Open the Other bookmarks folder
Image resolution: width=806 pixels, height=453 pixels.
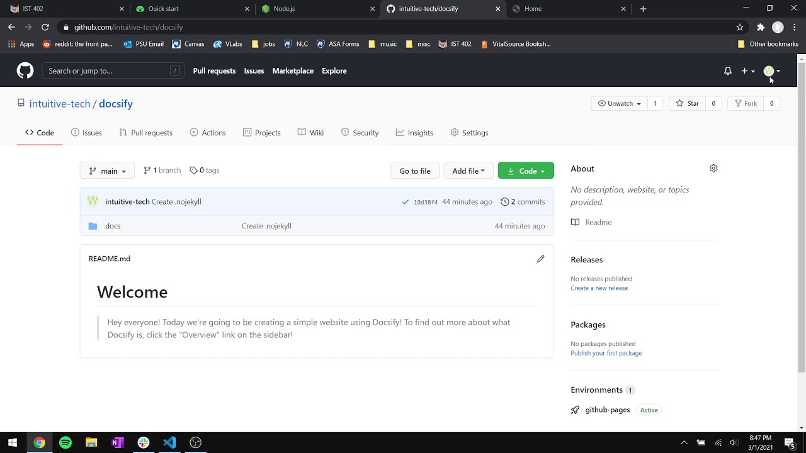[768, 44]
